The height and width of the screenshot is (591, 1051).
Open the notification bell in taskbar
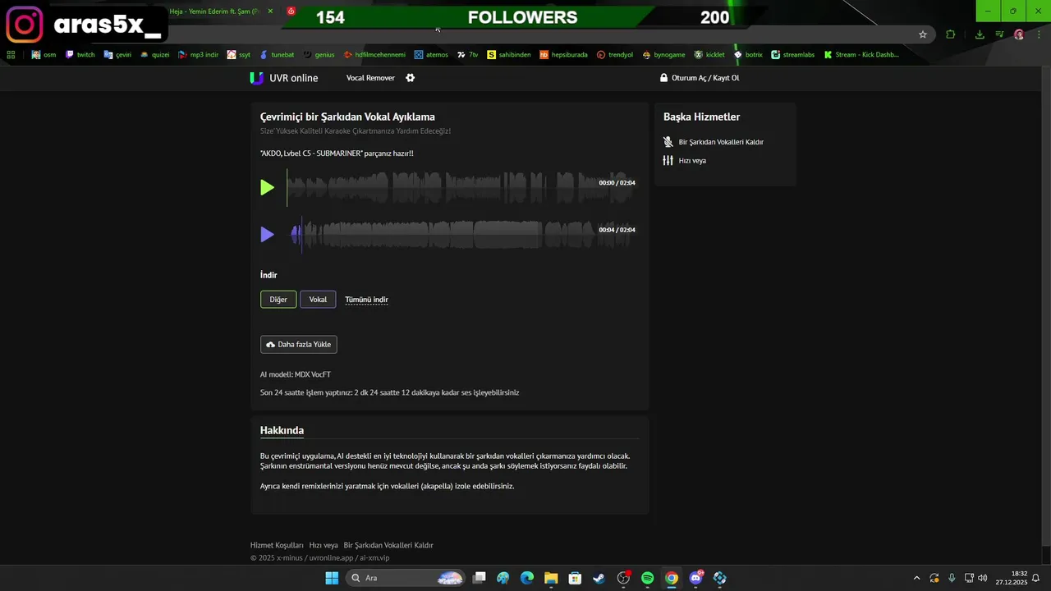[x=1036, y=578]
